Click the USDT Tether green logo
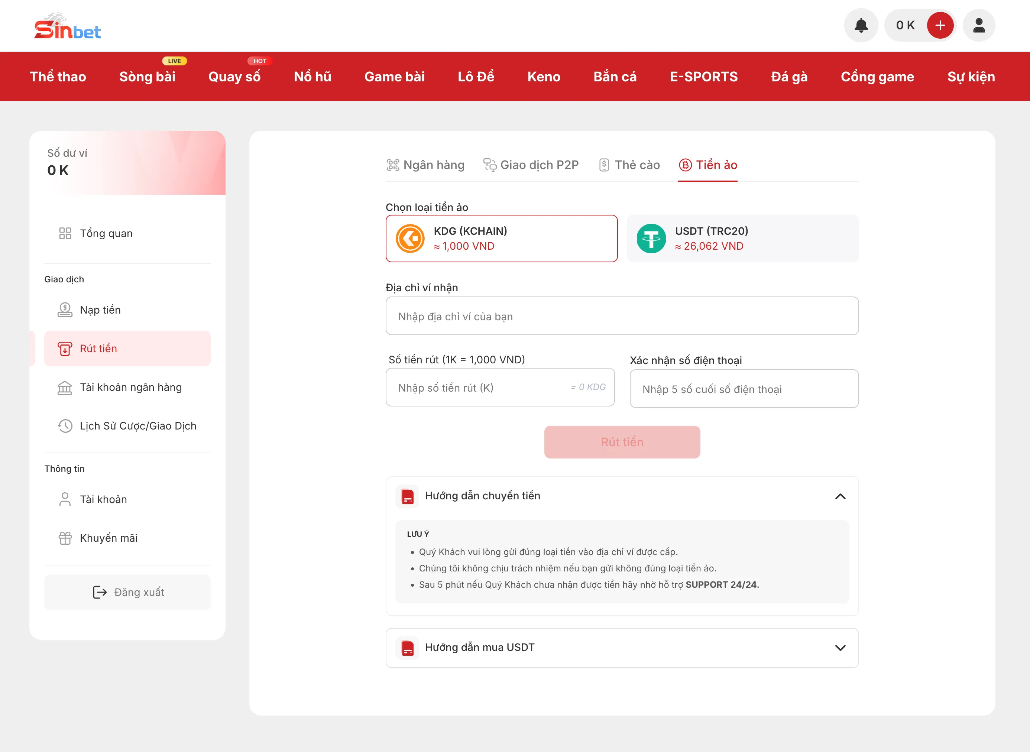The height and width of the screenshot is (752, 1030). pyautogui.click(x=651, y=239)
